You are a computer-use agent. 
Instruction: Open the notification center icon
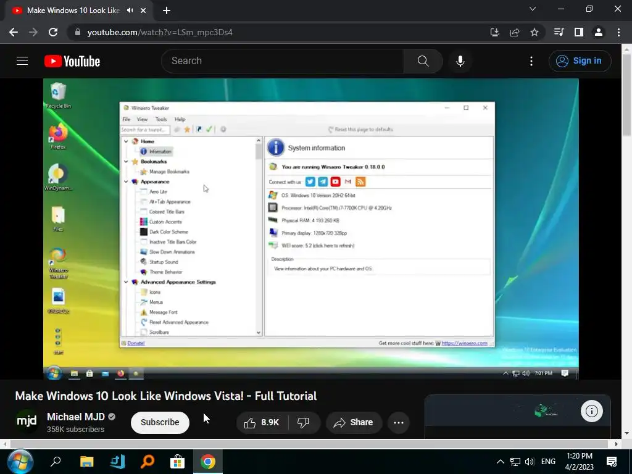click(x=612, y=462)
